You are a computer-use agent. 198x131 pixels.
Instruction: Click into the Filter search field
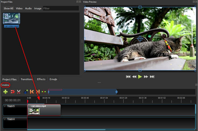coord(61,9)
